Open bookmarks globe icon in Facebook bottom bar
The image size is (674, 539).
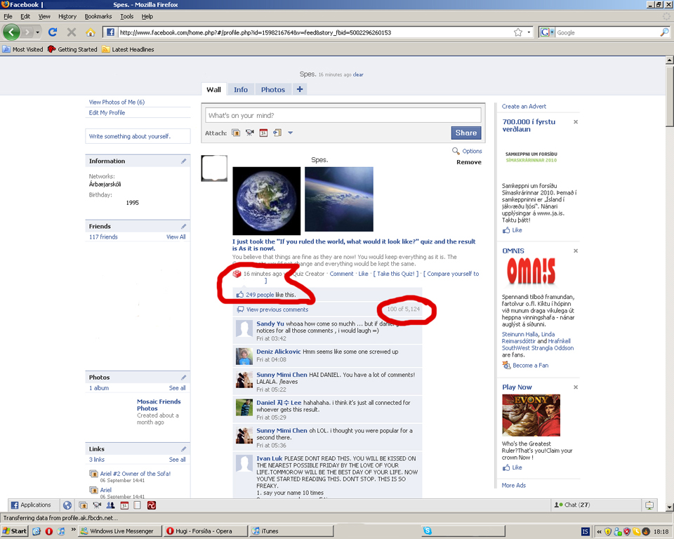click(x=67, y=505)
